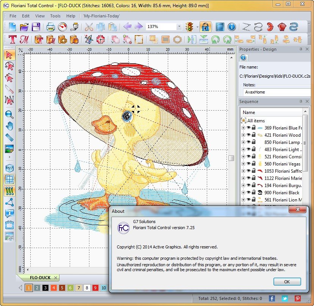
Task: Select the arrow Select tool in left toolbar
Action: 9,55
